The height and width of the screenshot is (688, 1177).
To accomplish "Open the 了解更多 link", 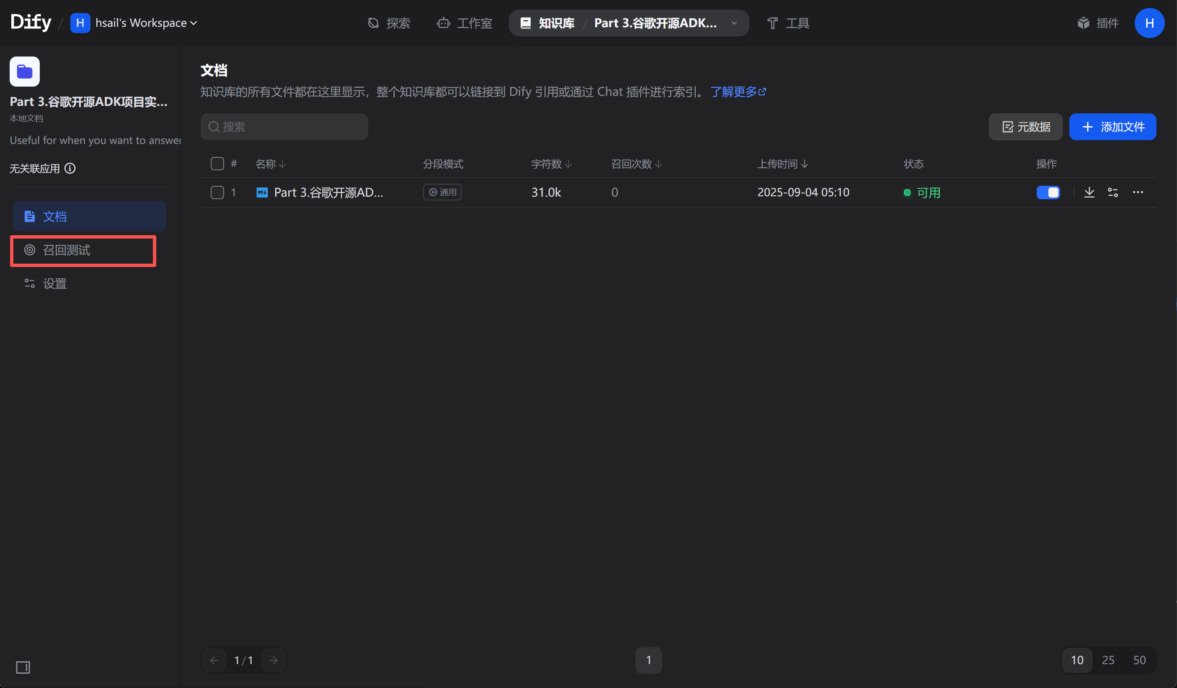I will [738, 92].
